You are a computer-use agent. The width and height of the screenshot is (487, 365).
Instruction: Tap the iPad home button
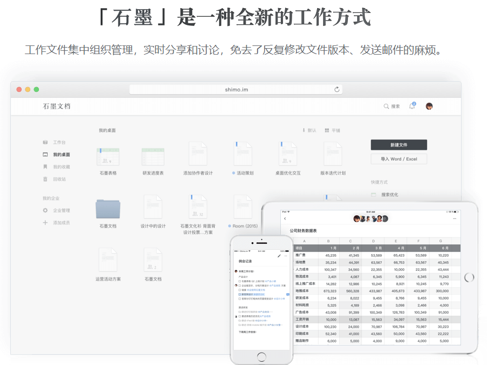point(469,277)
